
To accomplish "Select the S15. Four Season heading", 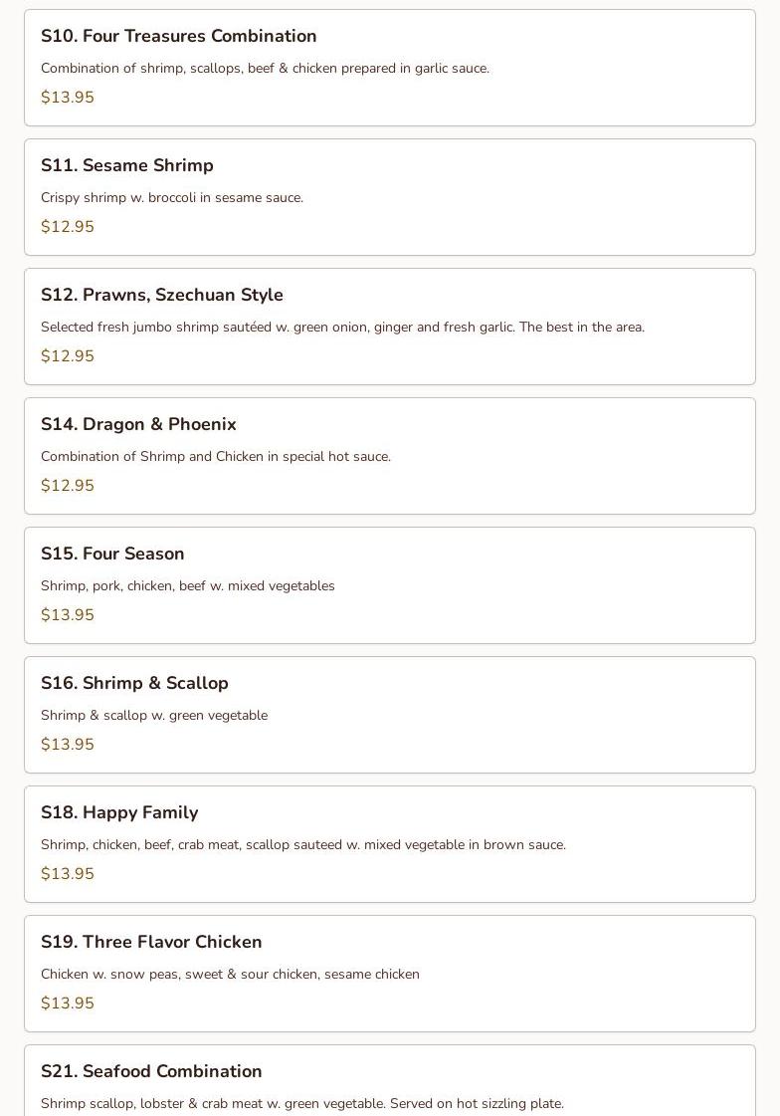I will pyautogui.click(x=112, y=554).
